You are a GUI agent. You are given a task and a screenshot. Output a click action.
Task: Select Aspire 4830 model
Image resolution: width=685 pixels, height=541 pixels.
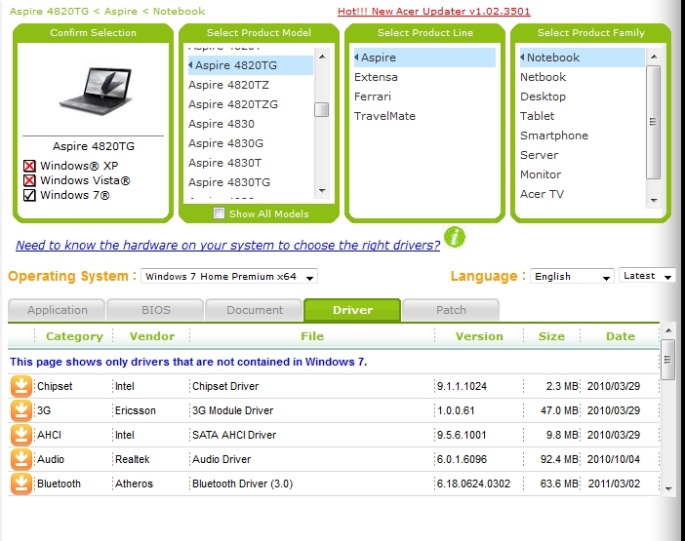click(x=222, y=124)
